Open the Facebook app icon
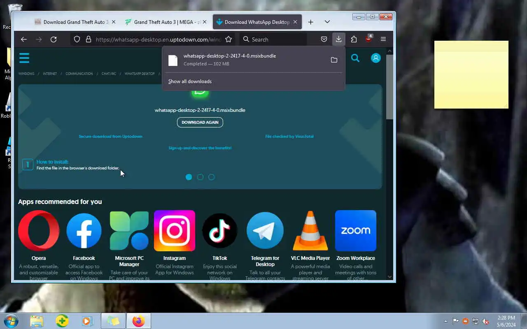 [x=84, y=231]
